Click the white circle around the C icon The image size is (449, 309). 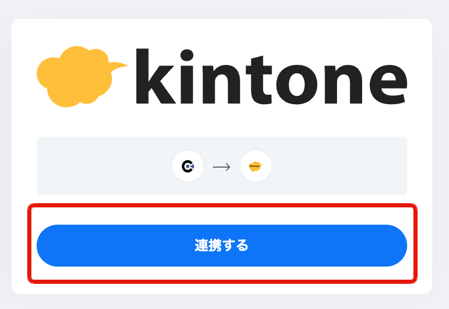(188, 166)
